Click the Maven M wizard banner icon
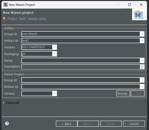Viewport: 149px width, 130px height. pyautogui.click(x=138, y=15)
